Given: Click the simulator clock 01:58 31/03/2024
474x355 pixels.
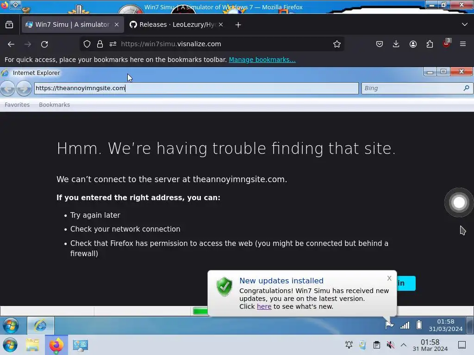Looking at the screenshot, I should pyautogui.click(x=446, y=325).
